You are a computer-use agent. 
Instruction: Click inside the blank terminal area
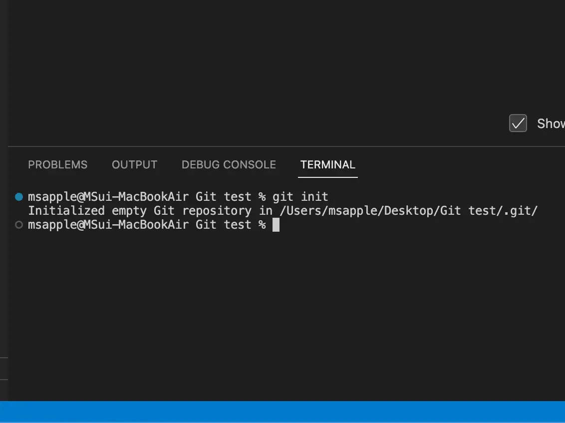(x=280, y=299)
